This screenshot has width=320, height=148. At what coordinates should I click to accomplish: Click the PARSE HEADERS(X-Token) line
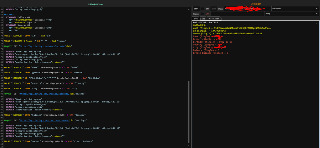click(34, 41)
